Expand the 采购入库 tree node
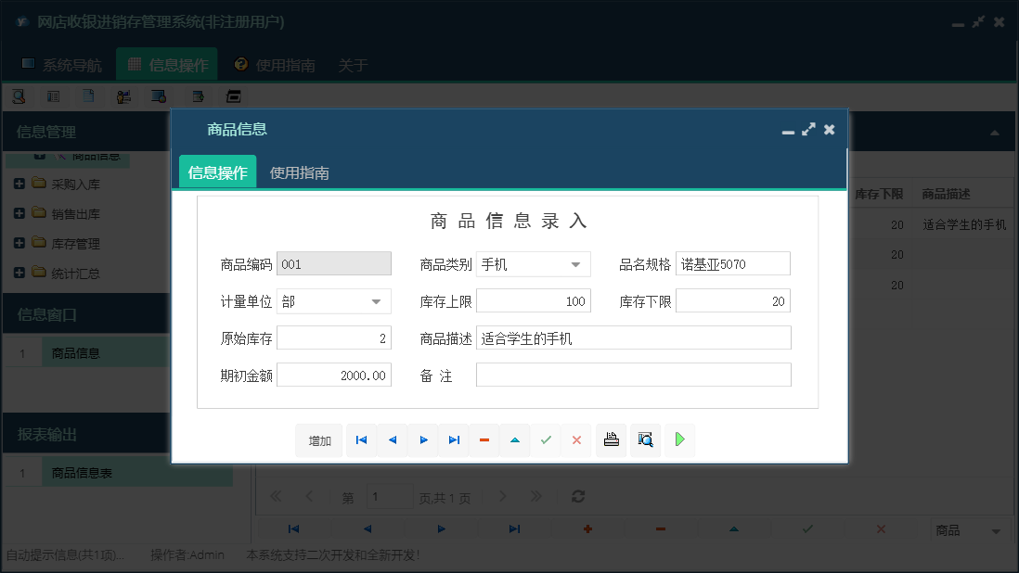Screen dimensions: 1019x573 [x=21, y=183]
